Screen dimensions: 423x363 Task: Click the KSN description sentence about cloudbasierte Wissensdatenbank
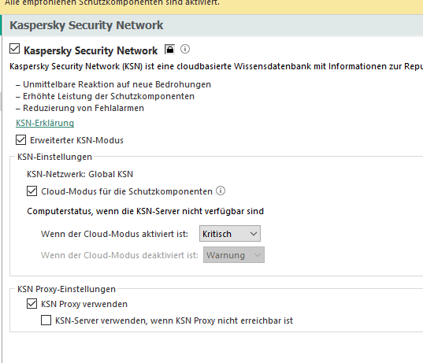pos(216,66)
